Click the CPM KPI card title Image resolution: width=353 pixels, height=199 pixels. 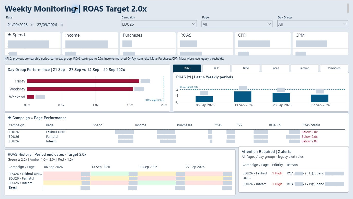coord(300,35)
